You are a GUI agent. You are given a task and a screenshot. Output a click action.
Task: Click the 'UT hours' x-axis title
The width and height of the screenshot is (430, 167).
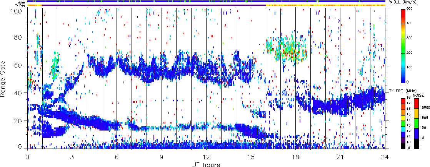pos(206,164)
